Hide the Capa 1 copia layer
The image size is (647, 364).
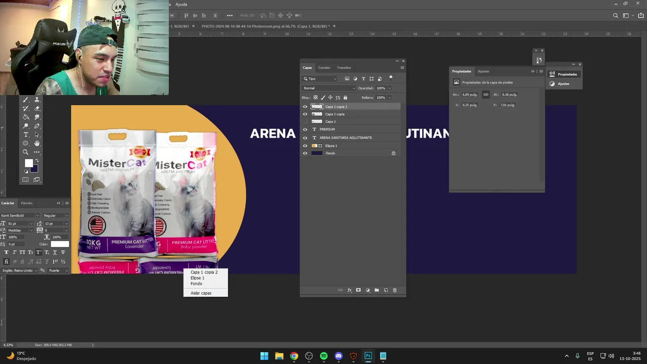[x=305, y=114]
